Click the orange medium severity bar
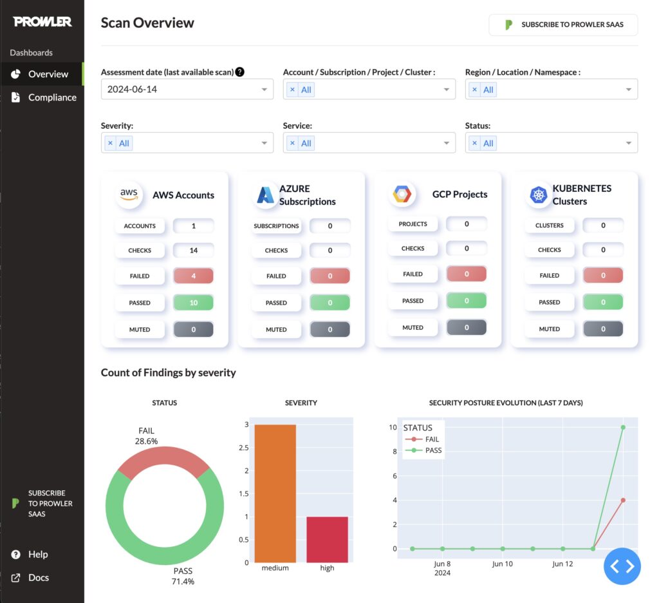 click(x=275, y=493)
